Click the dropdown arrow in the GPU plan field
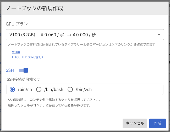 159,35
